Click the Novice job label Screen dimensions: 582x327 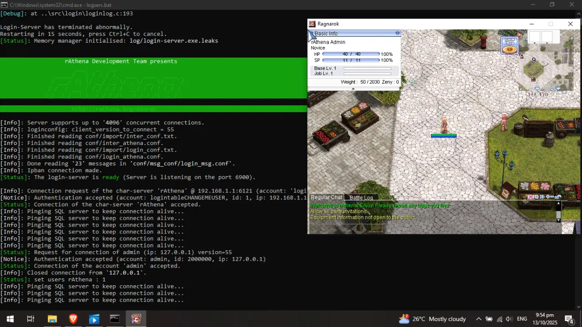pos(318,48)
